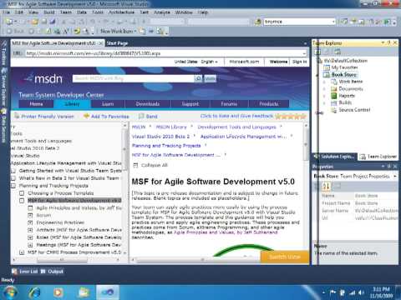Click the Sign In link
This screenshot has width=401, height=300.
[300, 62]
